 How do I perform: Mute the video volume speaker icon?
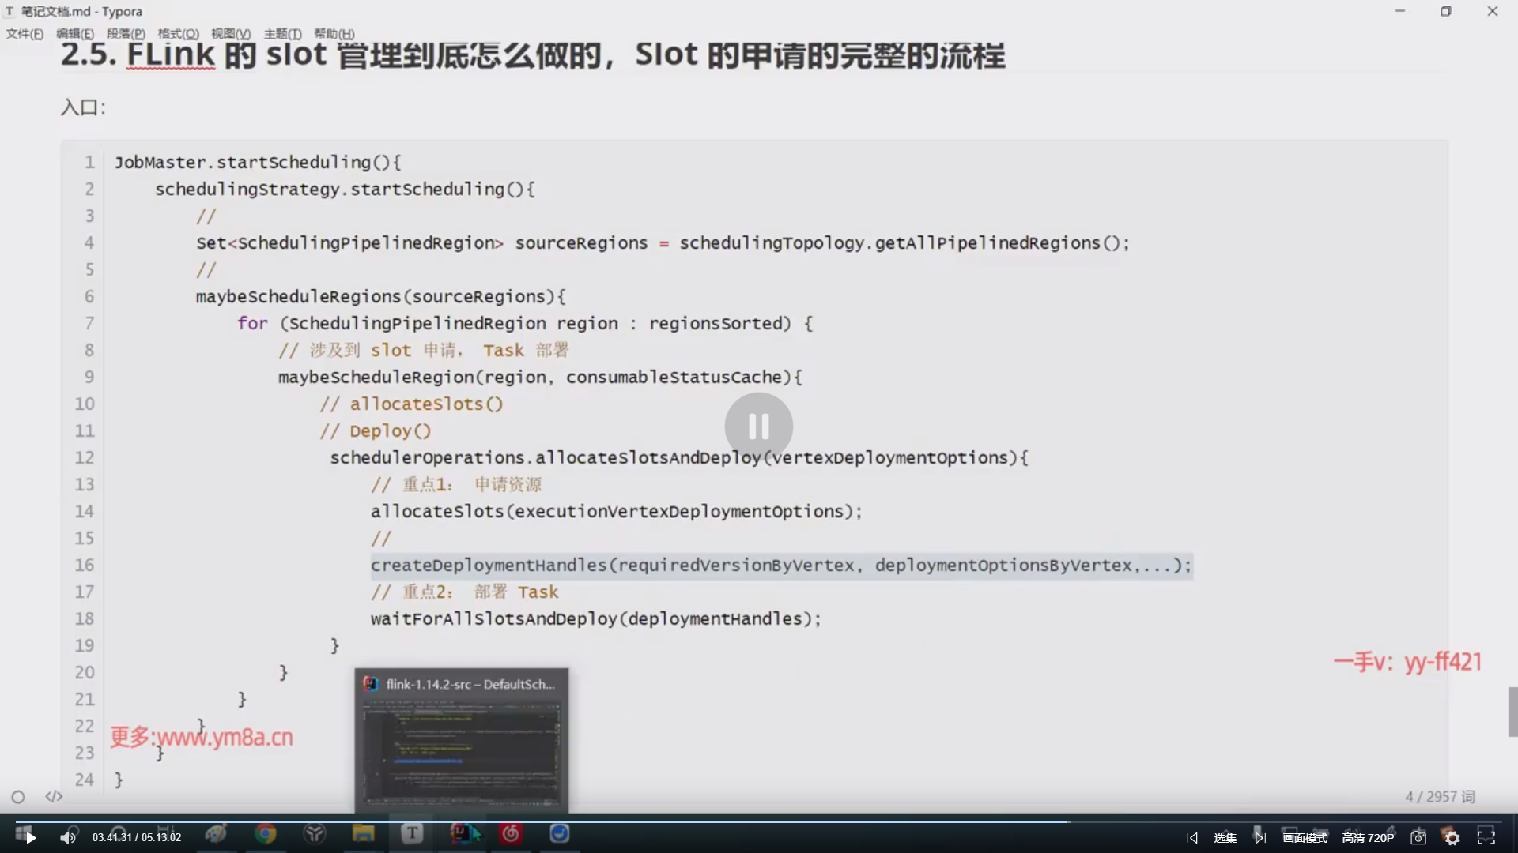(x=68, y=838)
